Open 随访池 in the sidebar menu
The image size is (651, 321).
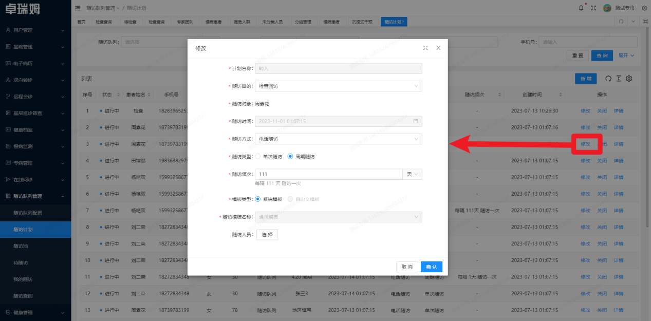click(x=21, y=246)
